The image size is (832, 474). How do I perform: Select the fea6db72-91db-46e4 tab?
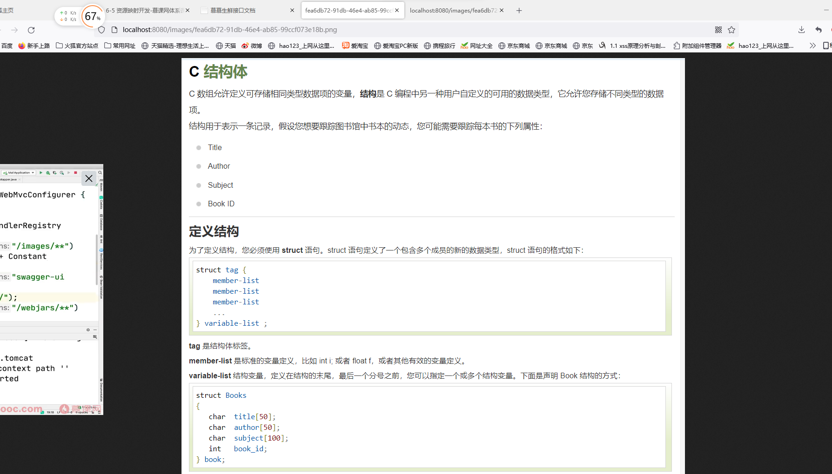pyautogui.click(x=352, y=10)
